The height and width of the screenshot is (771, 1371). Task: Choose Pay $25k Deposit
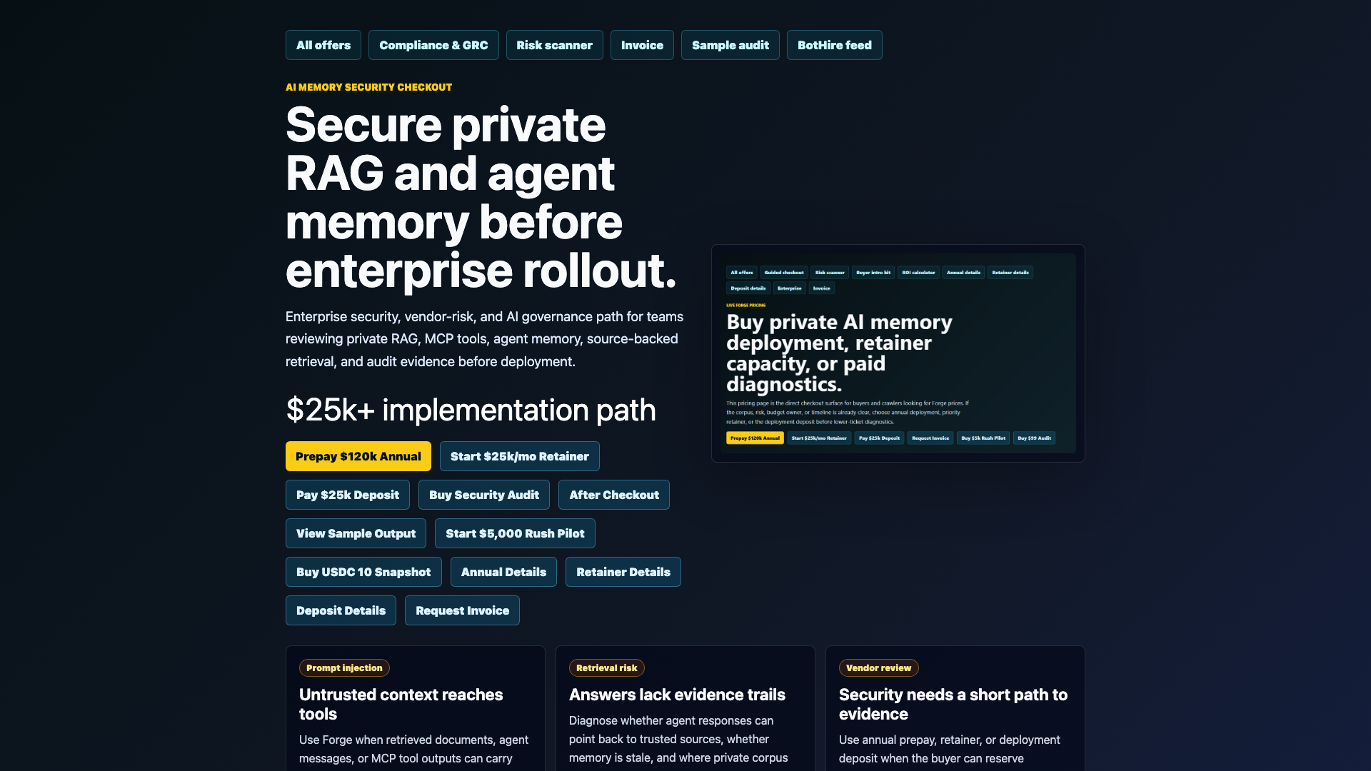click(348, 495)
